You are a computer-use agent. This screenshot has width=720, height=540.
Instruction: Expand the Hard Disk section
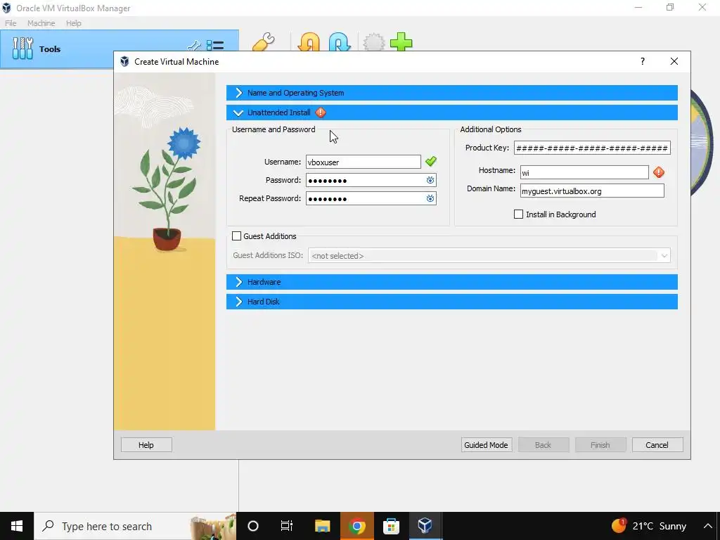click(x=452, y=302)
